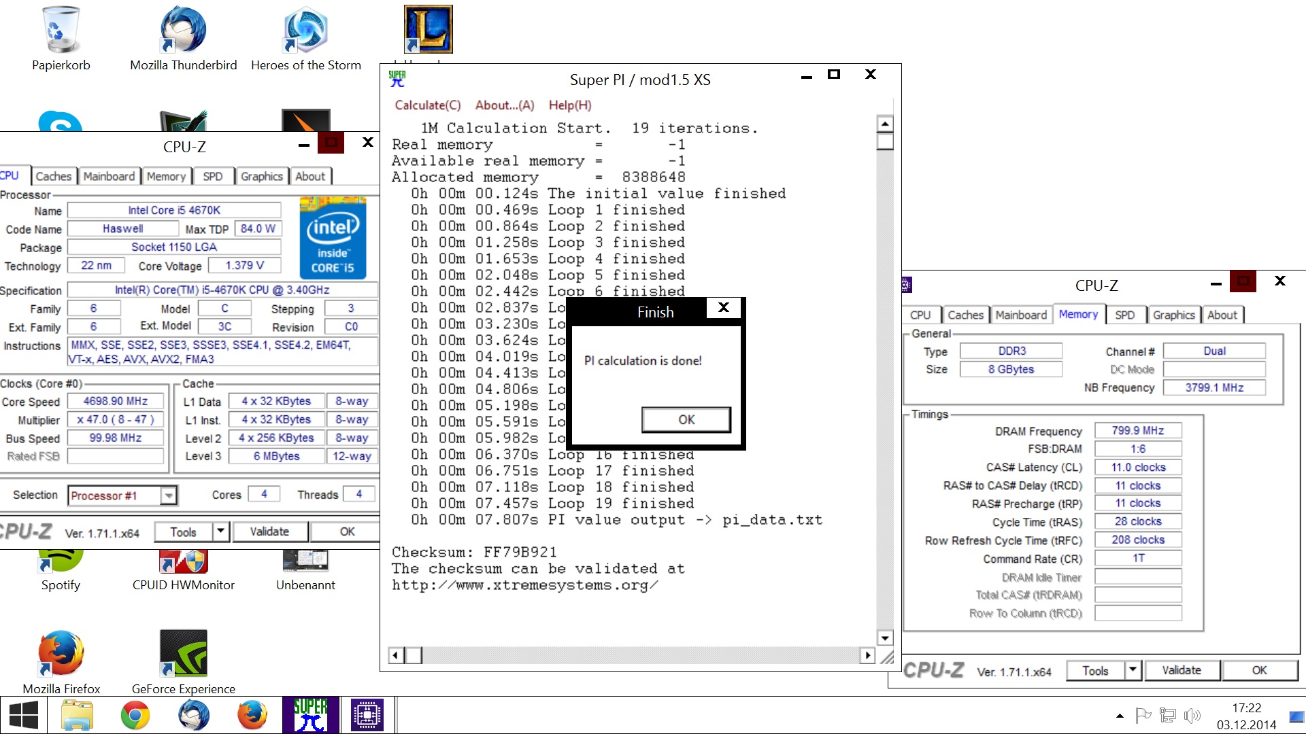The height and width of the screenshot is (734, 1306).
Task: Click Tools button in right CPU-Z
Action: click(1095, 671)
